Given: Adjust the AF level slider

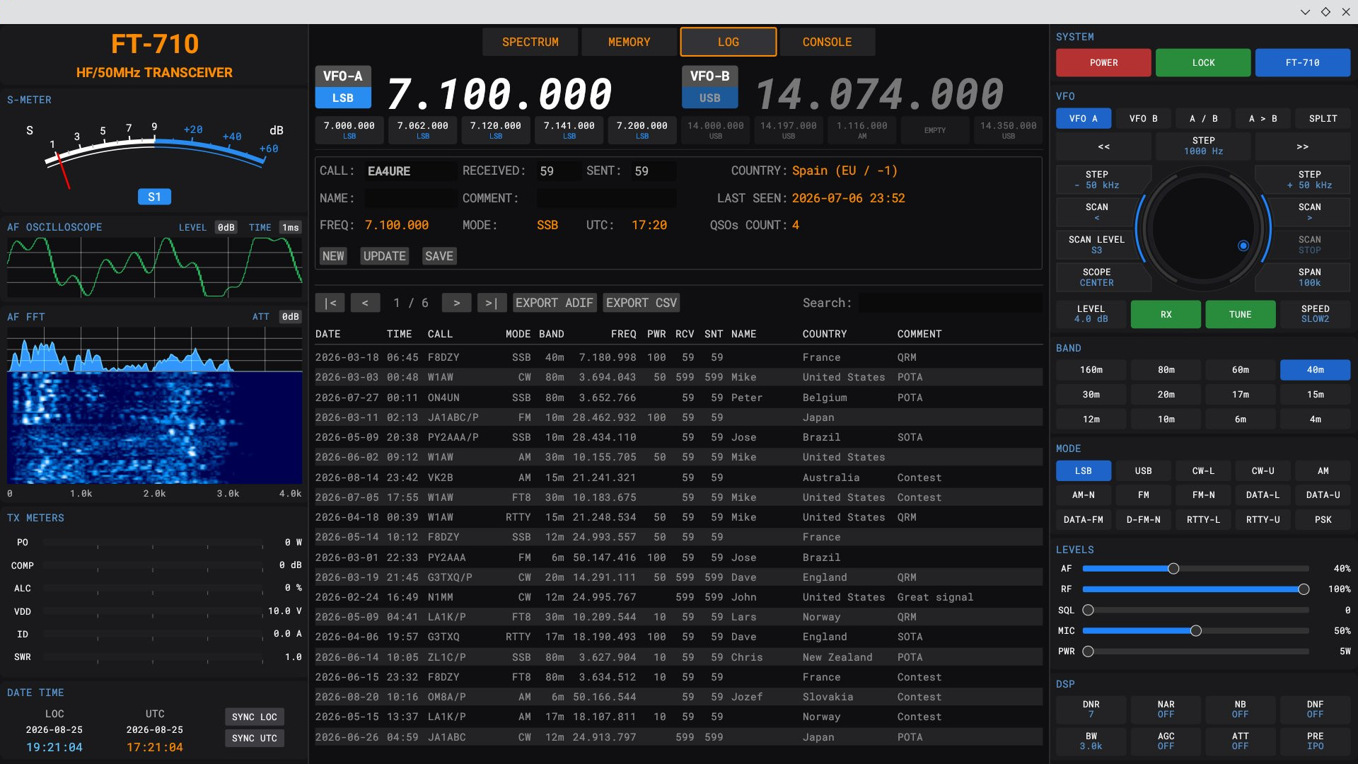Looking at the screenshot, I should (x=1195, y=569).
